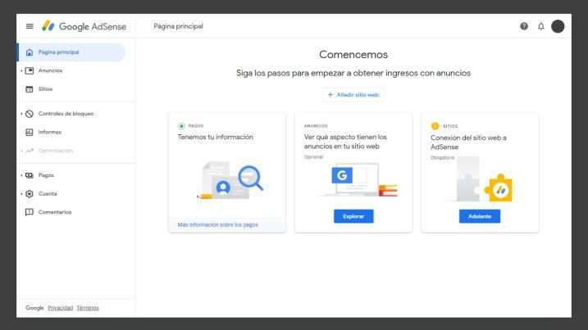Click the payments illustration on Pagos card
Screen dimensions: 588x330
230,181
